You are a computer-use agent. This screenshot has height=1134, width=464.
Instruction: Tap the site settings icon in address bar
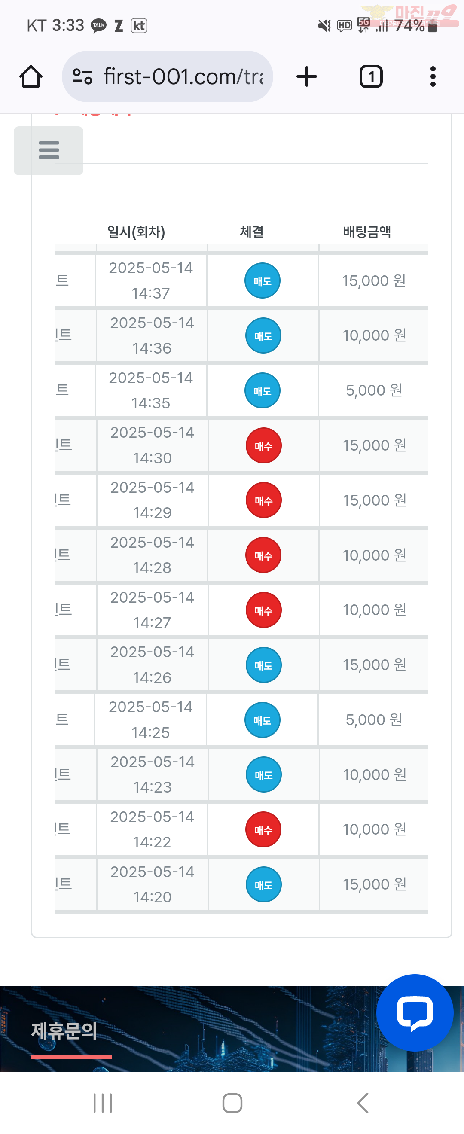point(82,76)
